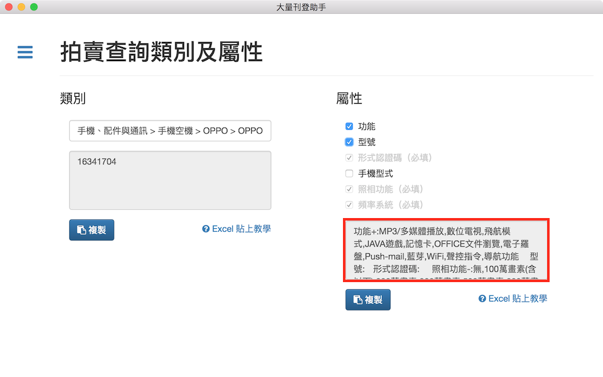The image size is (603, 377).
Task: Open Excel 貼上教學 link in the 類別 section
Action: (x=236, y=229)
